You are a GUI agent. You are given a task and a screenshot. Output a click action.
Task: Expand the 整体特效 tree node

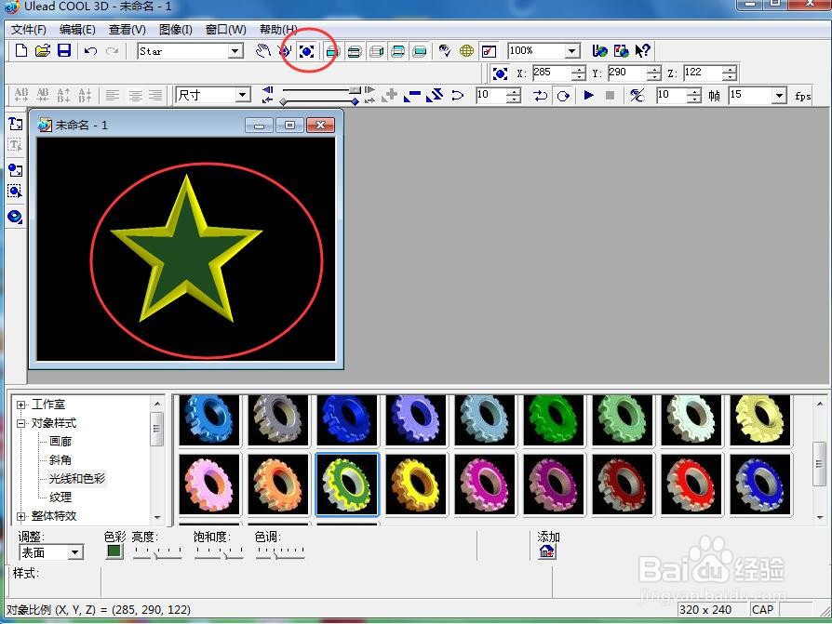(x=20, y=516)
